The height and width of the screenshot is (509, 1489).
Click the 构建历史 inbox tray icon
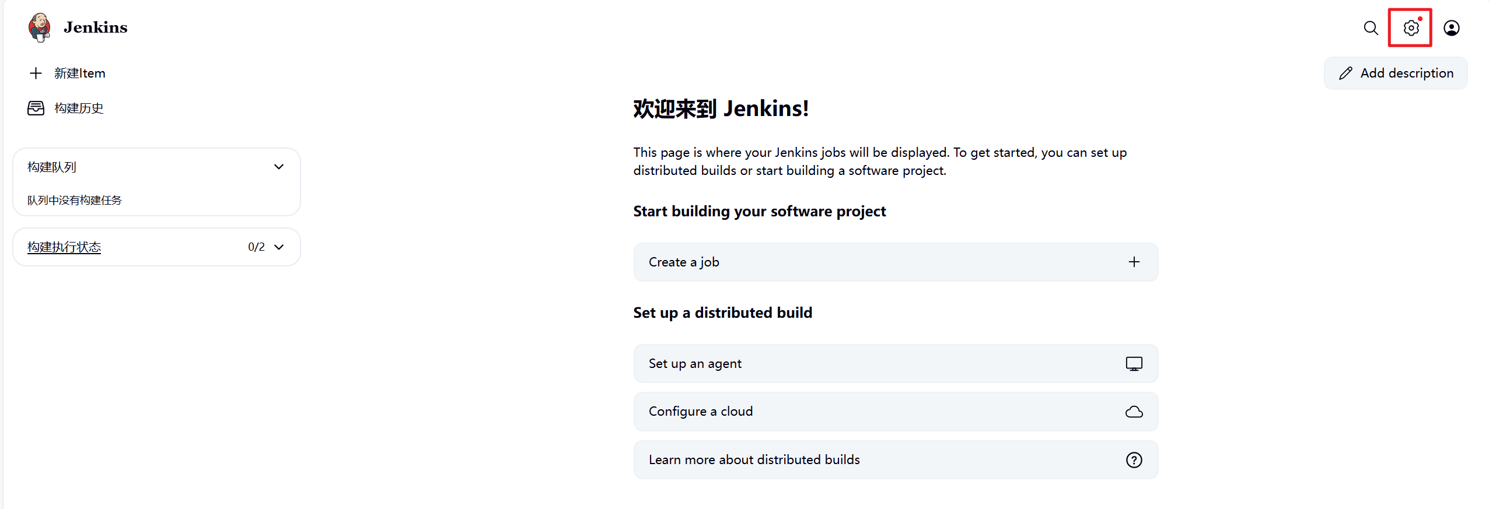click(36, 108)
